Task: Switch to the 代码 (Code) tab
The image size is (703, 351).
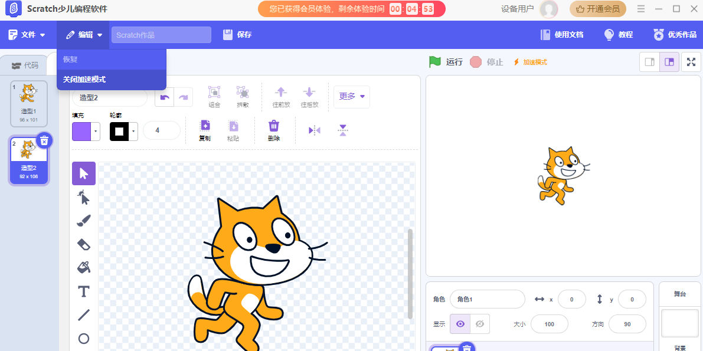Action: point(25,65)
